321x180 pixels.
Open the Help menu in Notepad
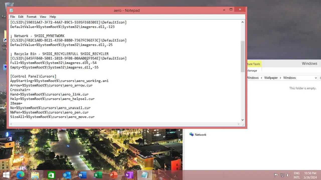[x=53, y=17]
